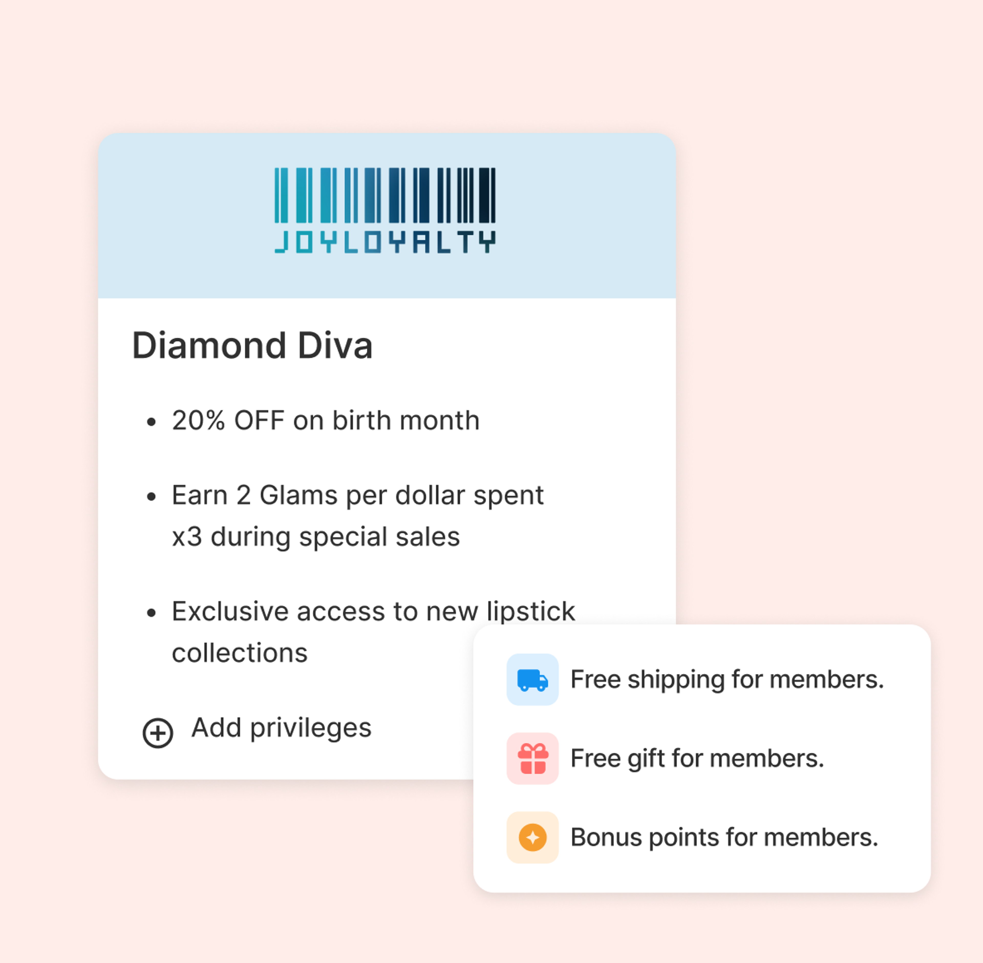The width and height of the screenshot is (983, 963).
Task: Choose Free gift for members
Action: coord(697,758)
